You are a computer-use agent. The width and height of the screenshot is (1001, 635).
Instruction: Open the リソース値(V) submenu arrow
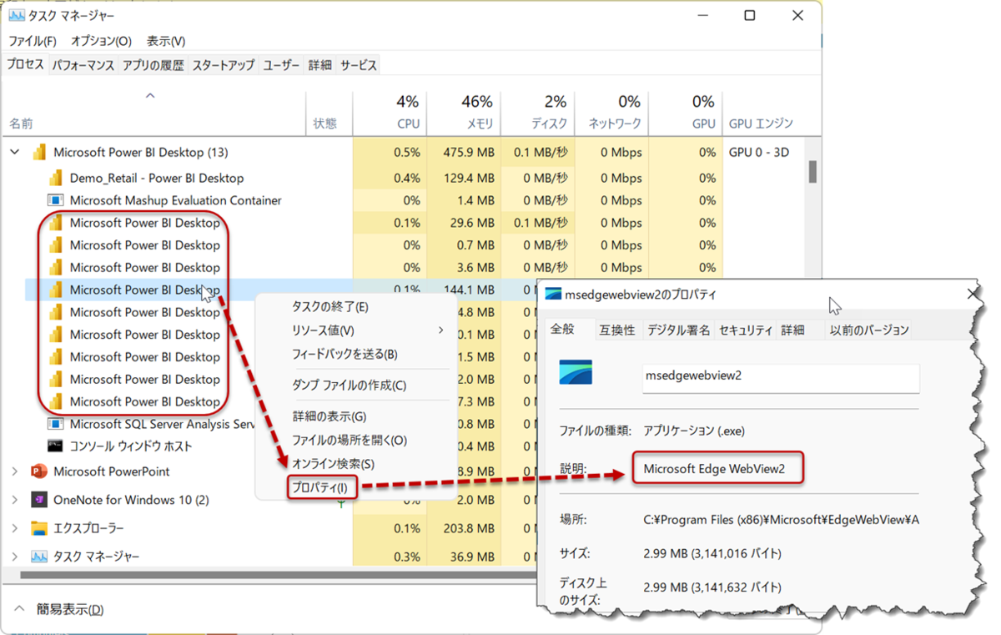[x=440, y=330]
